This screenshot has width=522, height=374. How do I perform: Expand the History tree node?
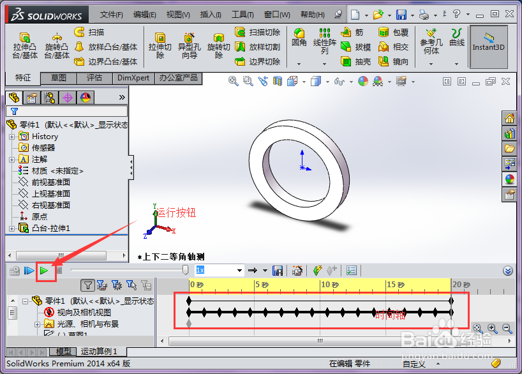tap(11, 137)
